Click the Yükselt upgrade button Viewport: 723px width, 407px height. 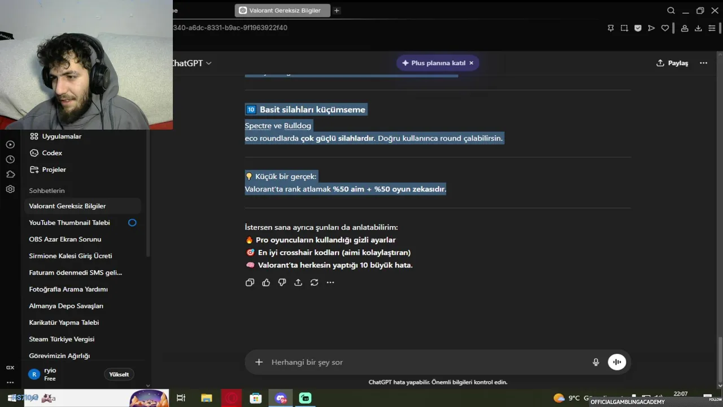(x=119, y=374)
